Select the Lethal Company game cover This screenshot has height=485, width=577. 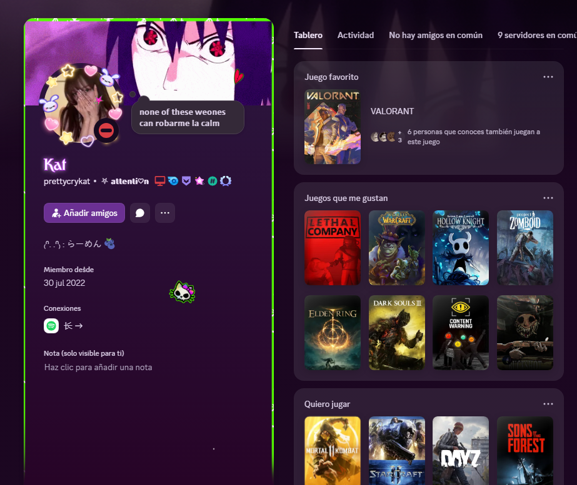click(333, 248)
